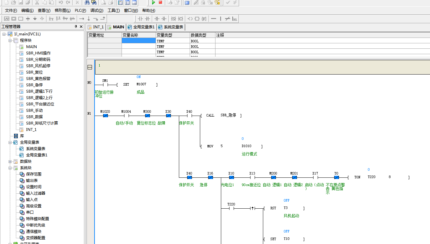Switch to the 系统变量表 tab
This screenshot has height=244, width=430.
pyautogui.click(x=171, y=27)
